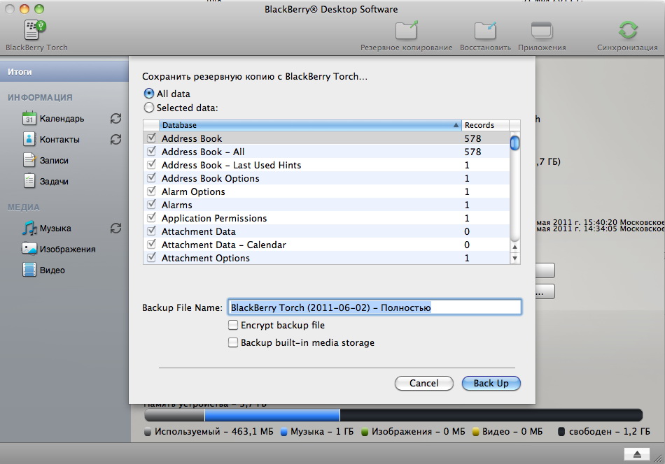Click the Восстановить toolbar icon
The width and height of the screenshot is (665, 464).
click(x=485, y=30)
